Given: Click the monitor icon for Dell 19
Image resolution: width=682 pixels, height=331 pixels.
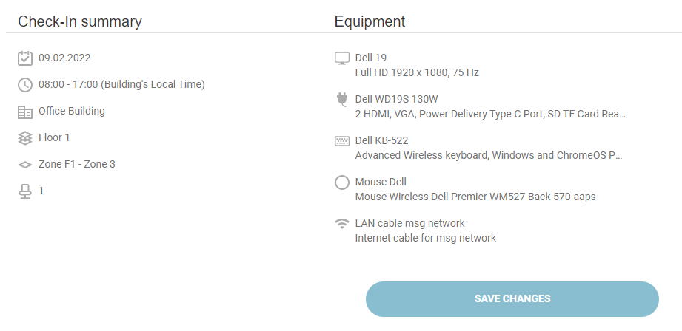Looking at the screenshot, I should 341,58.
